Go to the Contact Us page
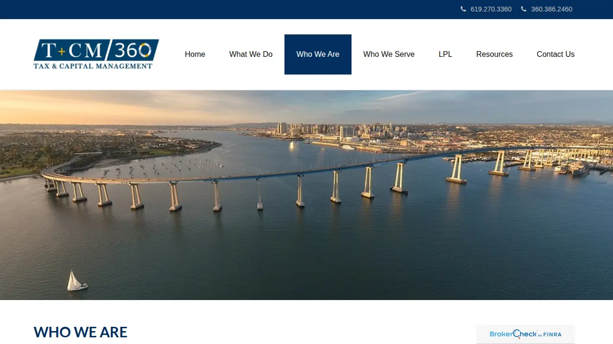This screenshot has width=613, height=344. coord(556,54)
